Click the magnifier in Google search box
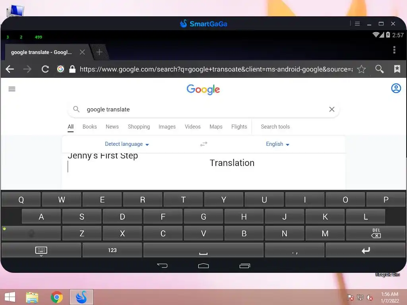 (76, 109)
